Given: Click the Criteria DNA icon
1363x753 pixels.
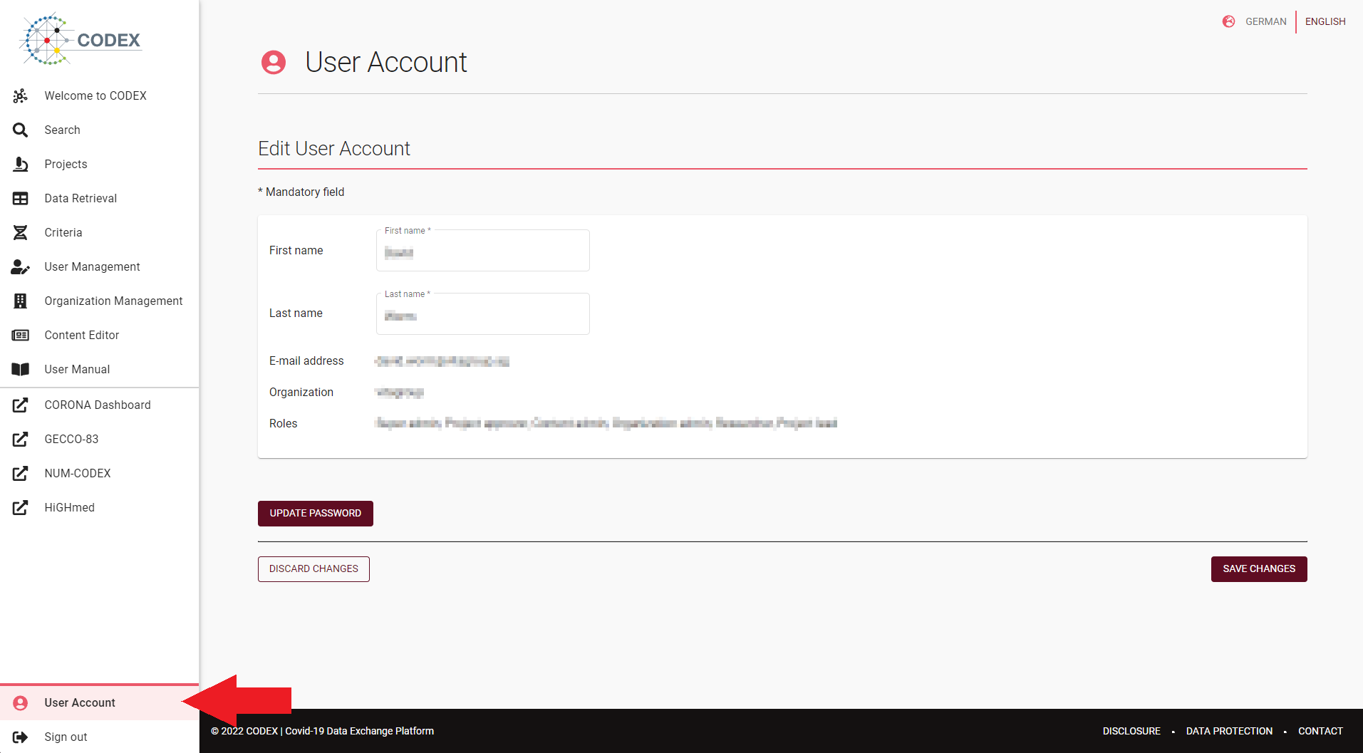Looking at the screenshot, I should tap(20, 232).
